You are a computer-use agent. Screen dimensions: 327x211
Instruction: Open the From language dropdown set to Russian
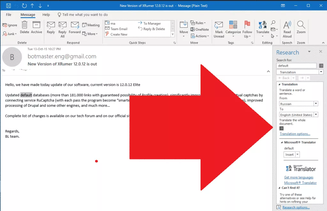[298, 103]
